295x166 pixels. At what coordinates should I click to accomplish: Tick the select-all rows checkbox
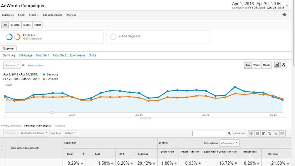tap(3, 148)
